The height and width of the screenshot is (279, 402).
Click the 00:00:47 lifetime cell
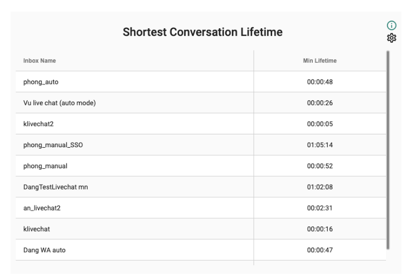tap(320, 250)
